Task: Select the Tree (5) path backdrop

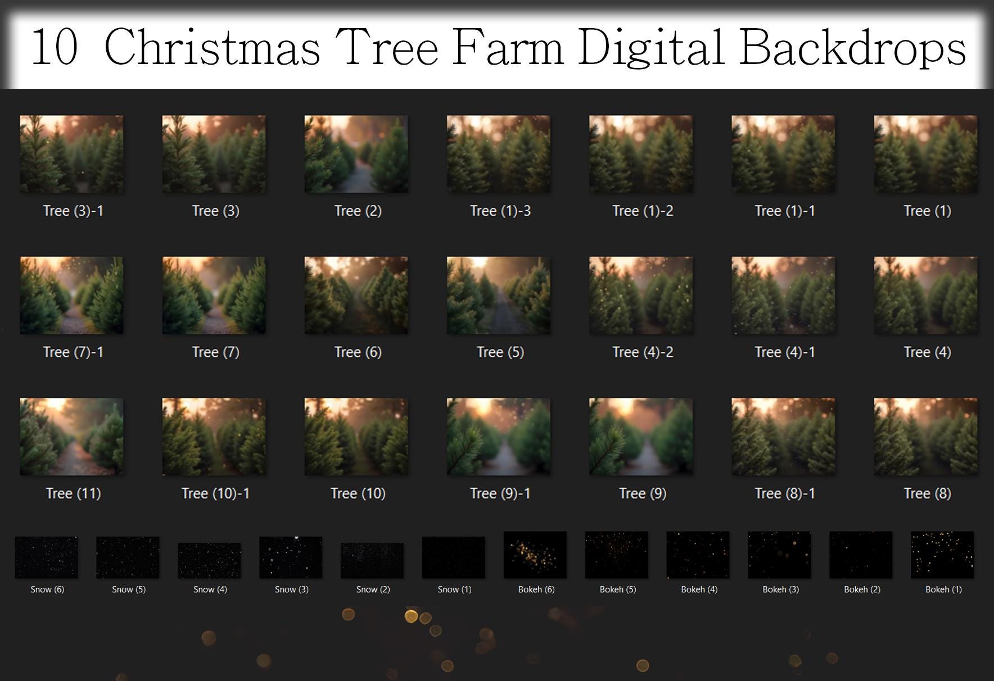Action: [x=498, y=295]
